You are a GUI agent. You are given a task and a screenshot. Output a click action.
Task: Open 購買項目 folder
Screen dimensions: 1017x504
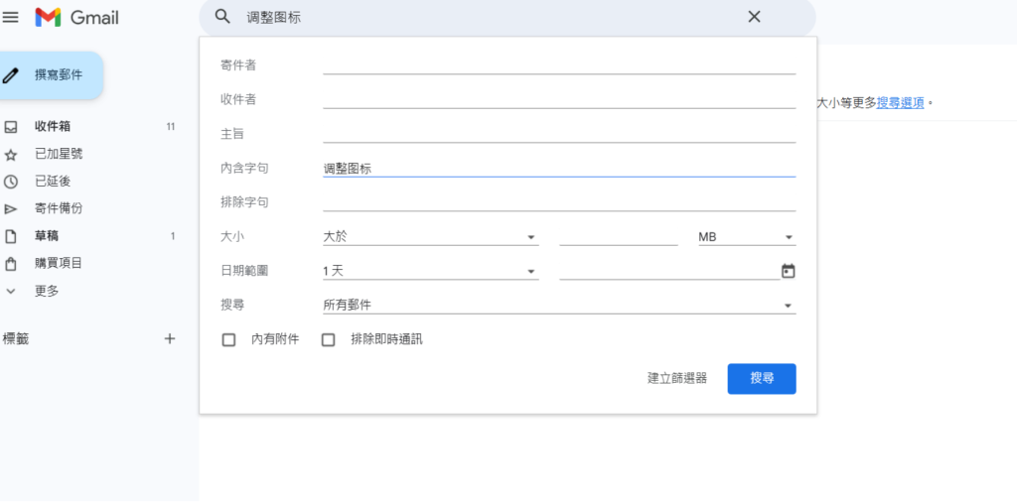tap(59, 263)
